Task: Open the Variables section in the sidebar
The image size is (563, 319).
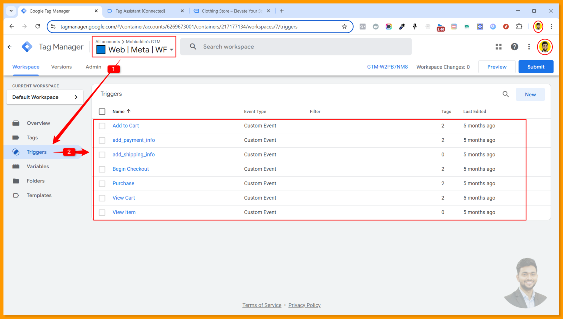Action: (38, 166)
